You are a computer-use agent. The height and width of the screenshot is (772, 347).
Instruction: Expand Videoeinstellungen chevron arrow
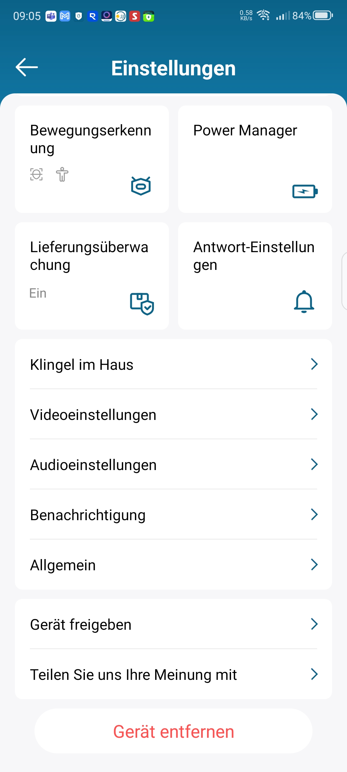(x=314, y=414)
